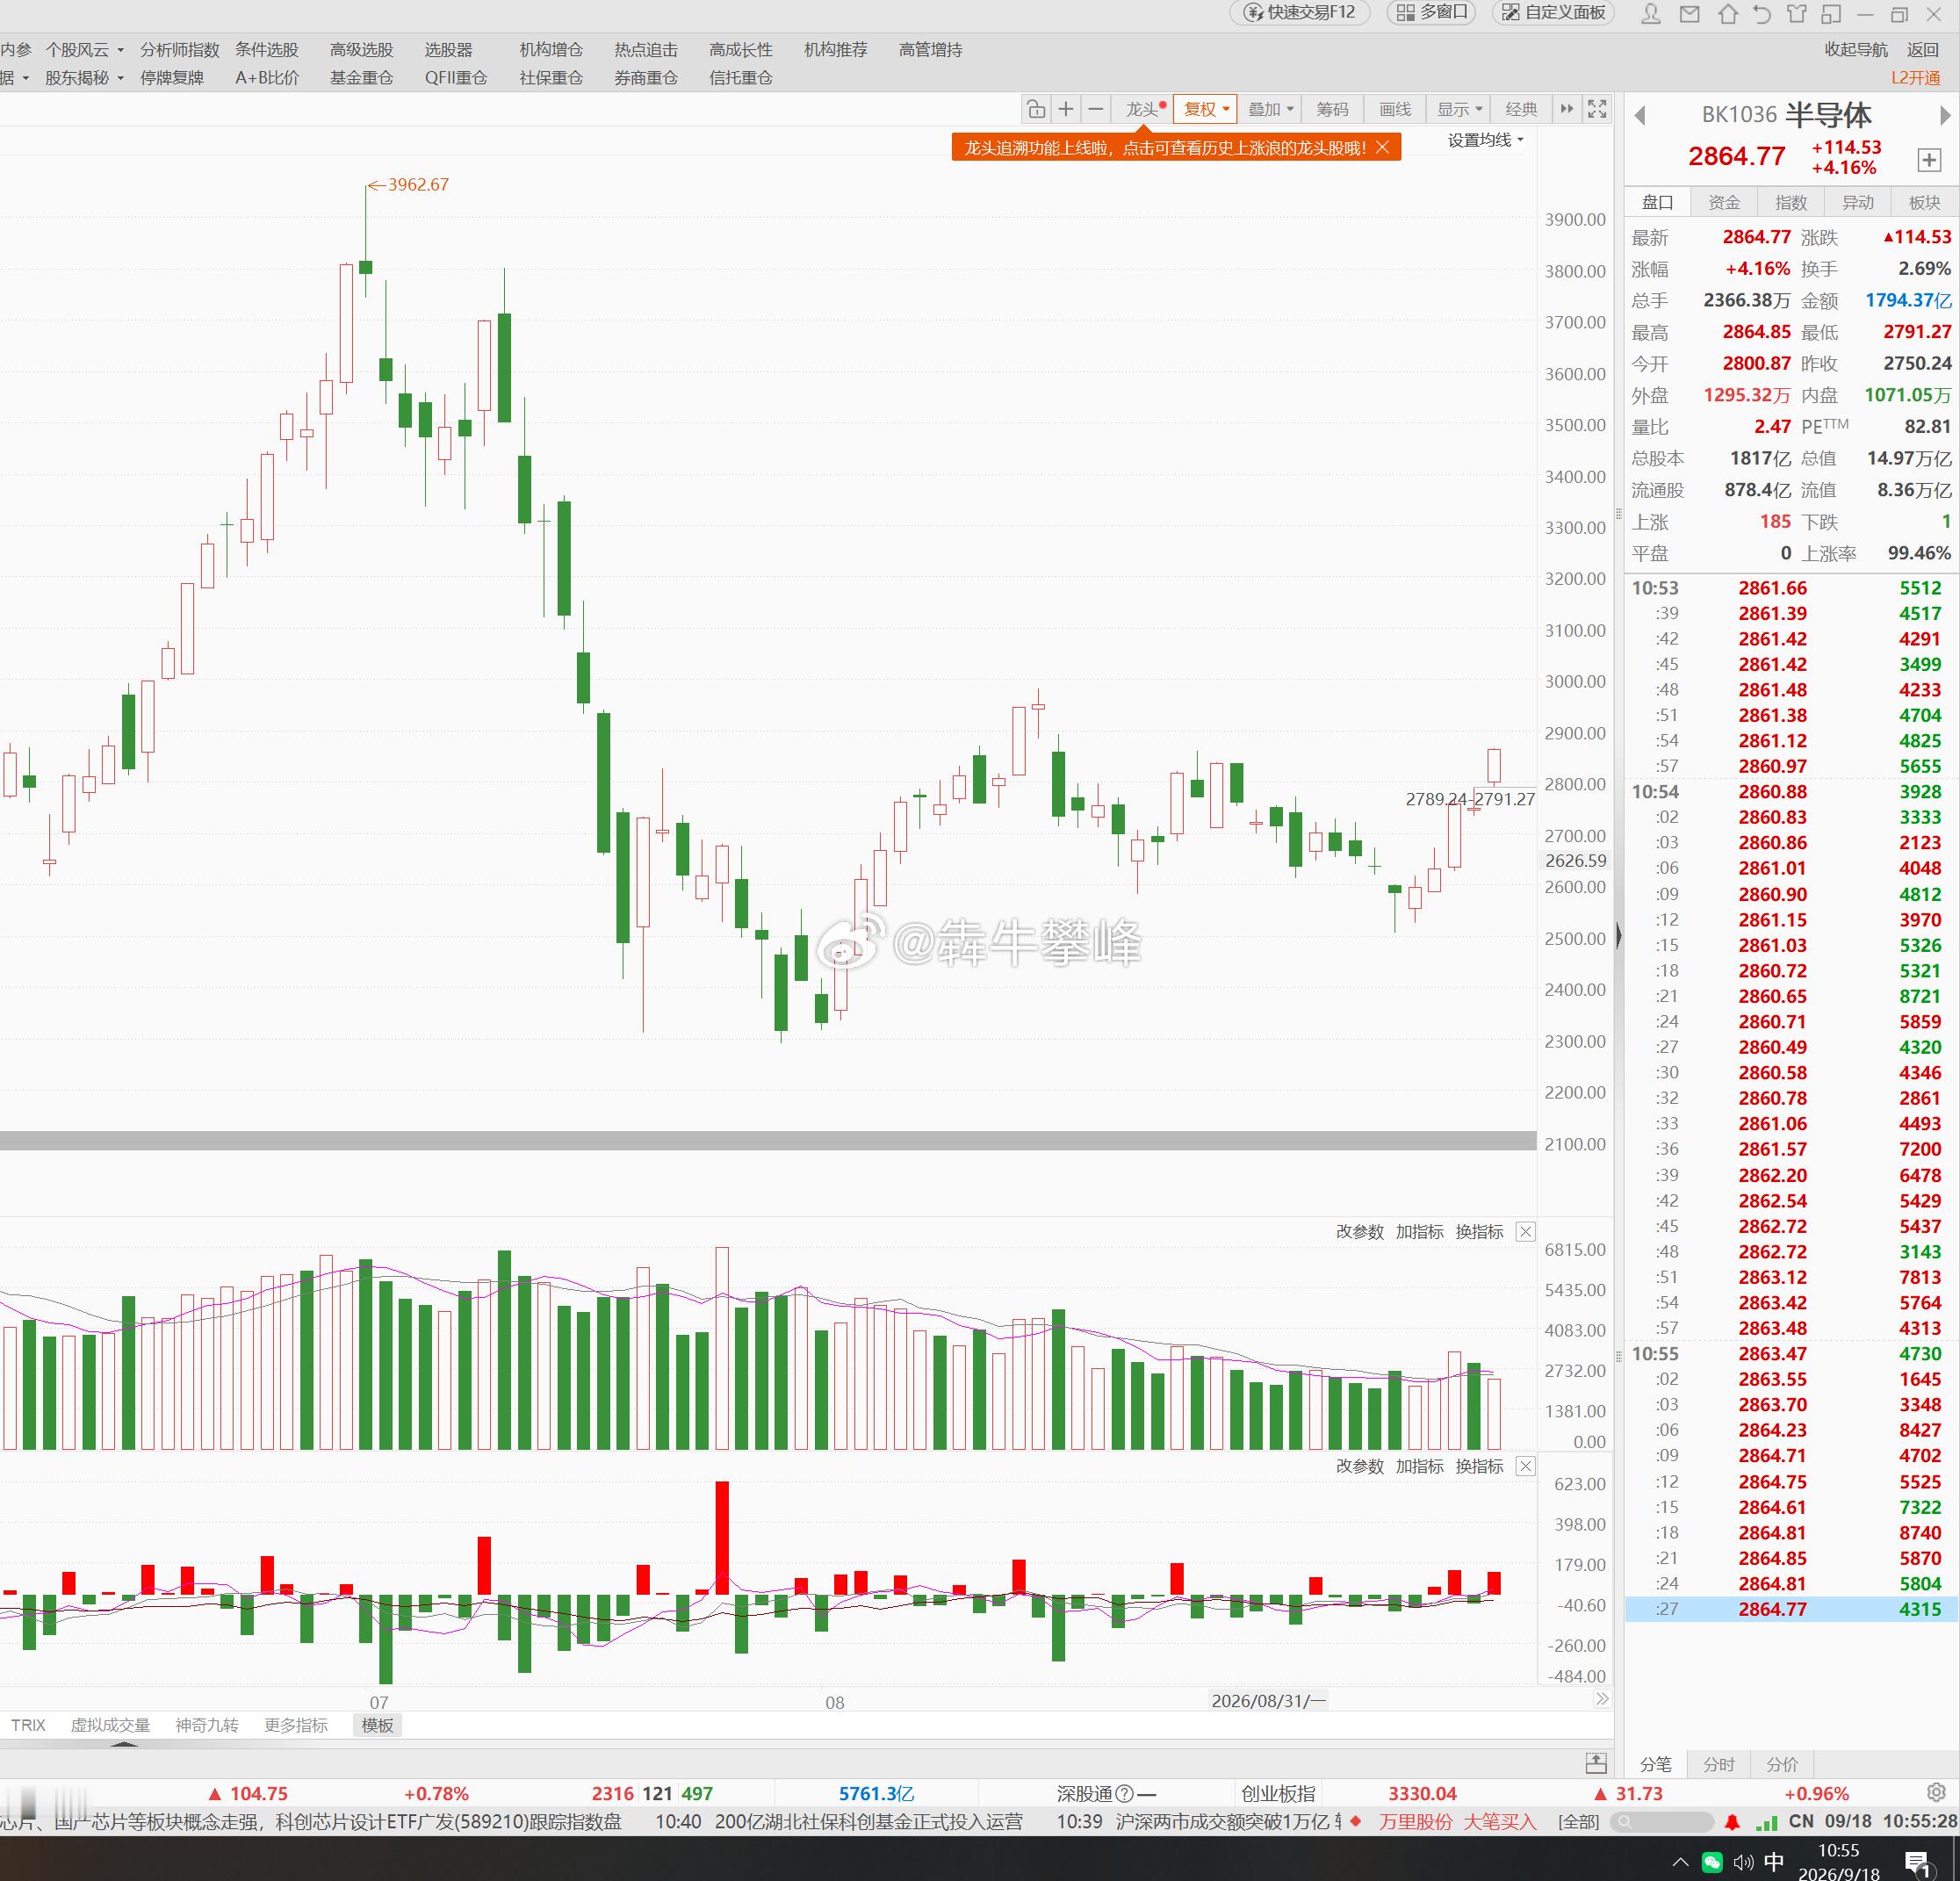Open 快速交易F12 quick trade
The width and height of the screenshot is (1960, 1881).
click(x=1299, y=12)
